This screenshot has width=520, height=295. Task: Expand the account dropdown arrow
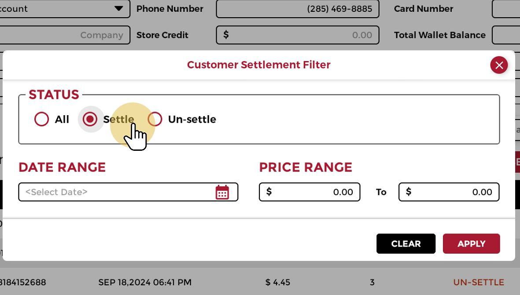(x=118, y=9)
